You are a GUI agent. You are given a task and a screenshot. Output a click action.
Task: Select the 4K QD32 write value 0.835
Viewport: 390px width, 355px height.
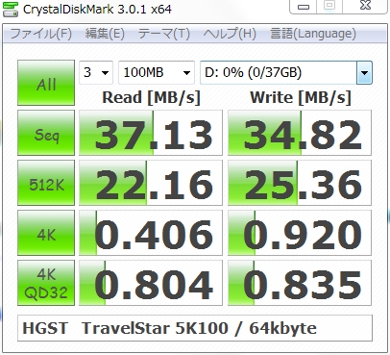300,283
